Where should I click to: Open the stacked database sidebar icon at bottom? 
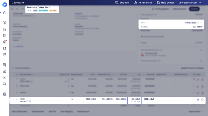coord(5,94)
